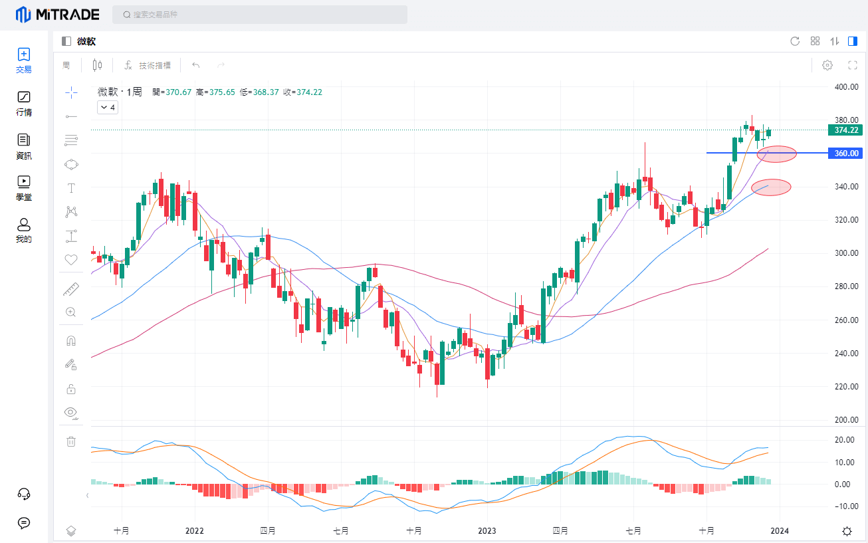The height and width of the screenshot is (543, 868).
Task: Hide all drawings with eye icon
Action: click(x=71, y=413)
